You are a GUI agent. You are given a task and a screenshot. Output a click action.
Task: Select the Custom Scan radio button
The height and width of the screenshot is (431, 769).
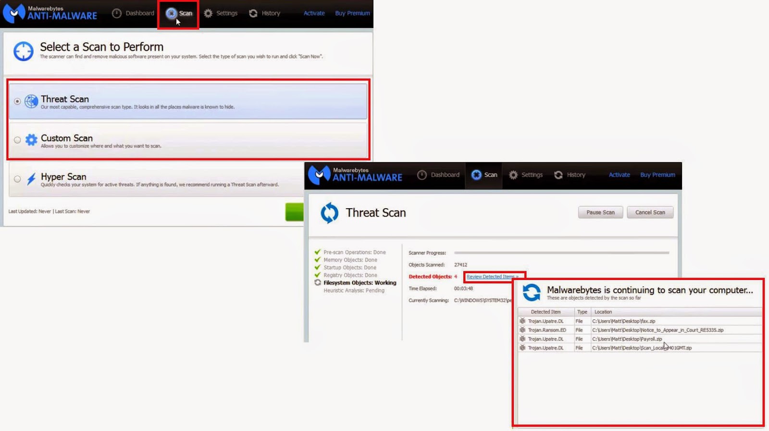click(x=17, y=140)
